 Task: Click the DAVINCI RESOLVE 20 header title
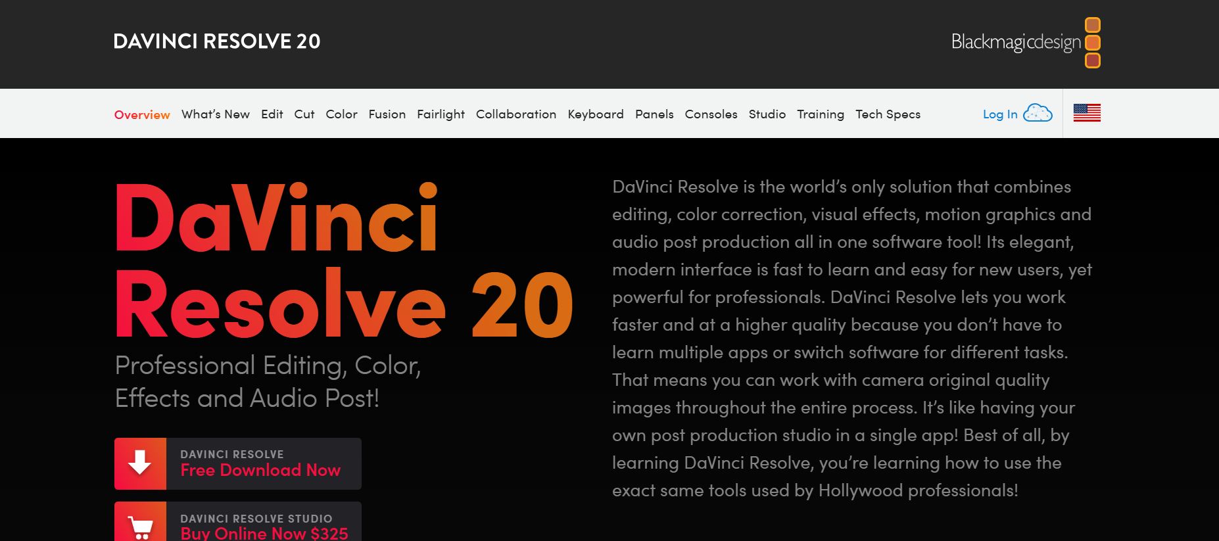217,41
